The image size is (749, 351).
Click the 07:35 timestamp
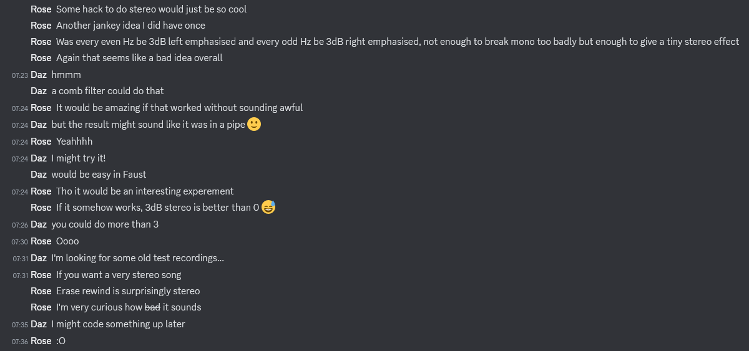(20, 324)
